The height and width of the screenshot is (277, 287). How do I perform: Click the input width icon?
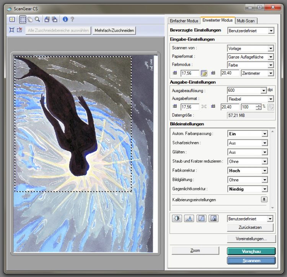175,73
